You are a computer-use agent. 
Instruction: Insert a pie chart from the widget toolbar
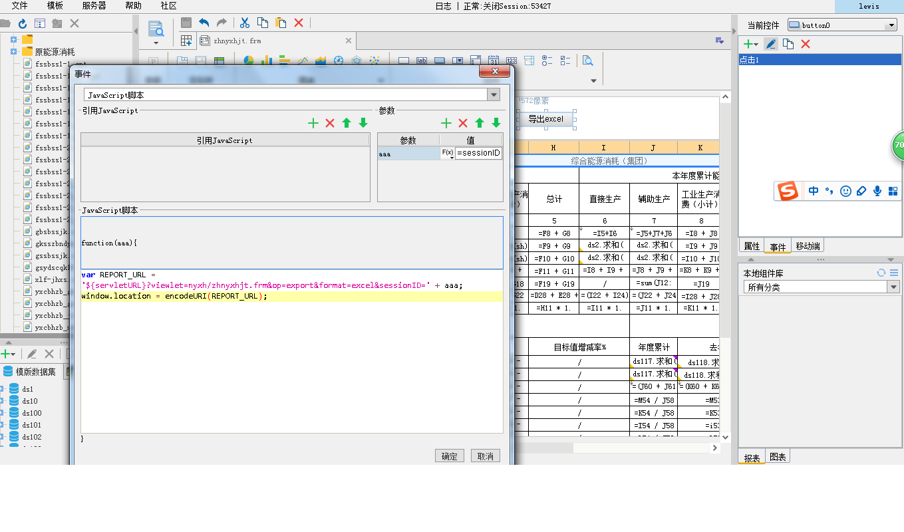click(249, 61)
